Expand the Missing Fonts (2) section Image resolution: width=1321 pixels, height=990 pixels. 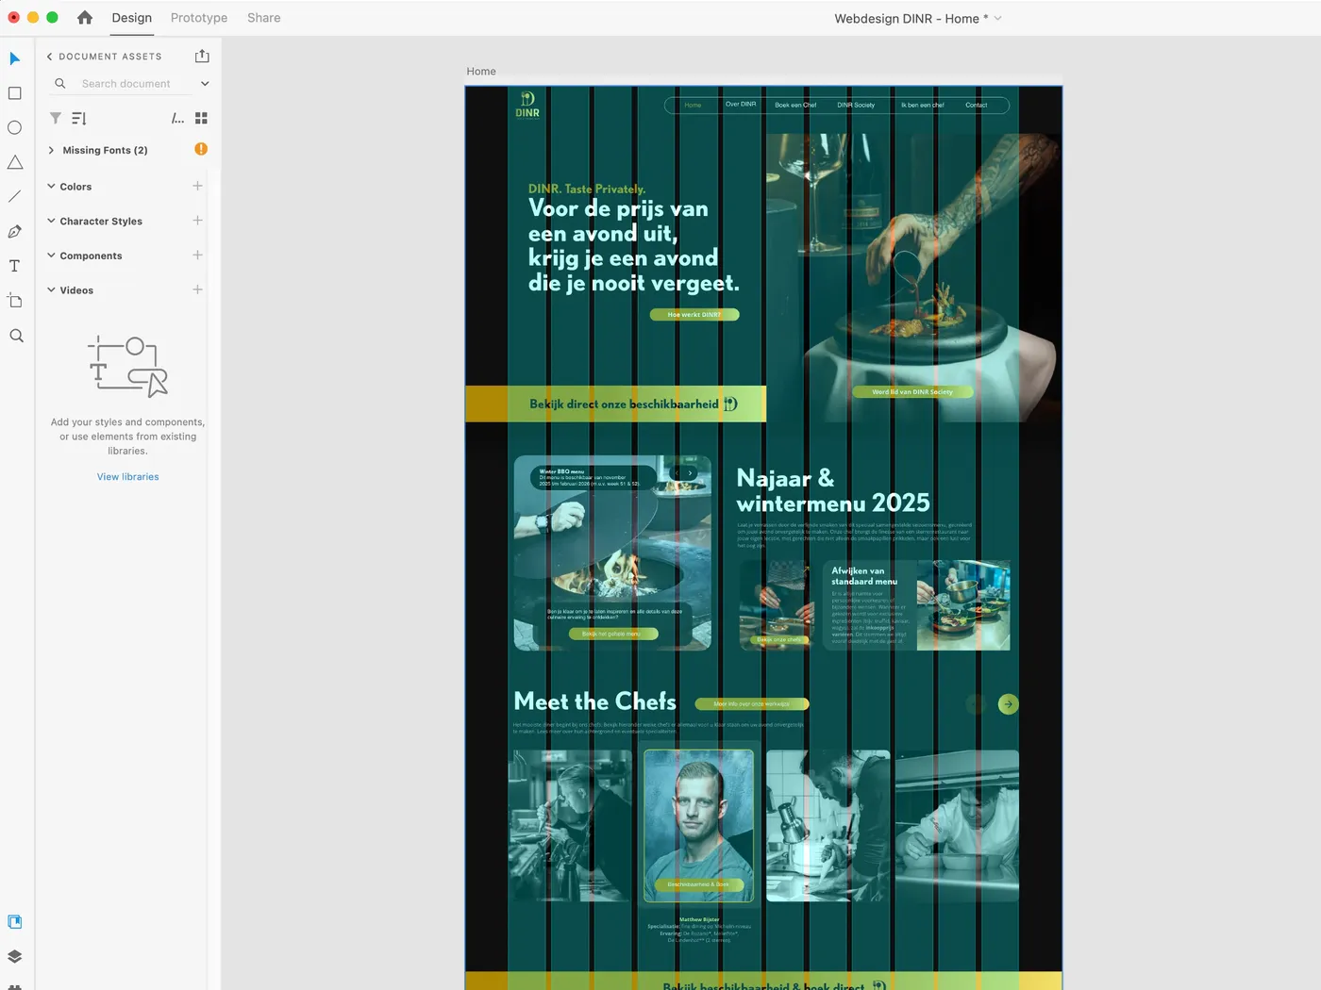click(x=51, y=150)
